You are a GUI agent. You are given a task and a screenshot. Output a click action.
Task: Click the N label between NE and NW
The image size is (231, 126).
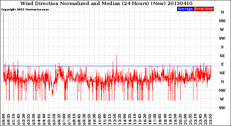(x=222, y=82)
